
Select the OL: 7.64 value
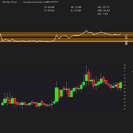coord(103,14)
